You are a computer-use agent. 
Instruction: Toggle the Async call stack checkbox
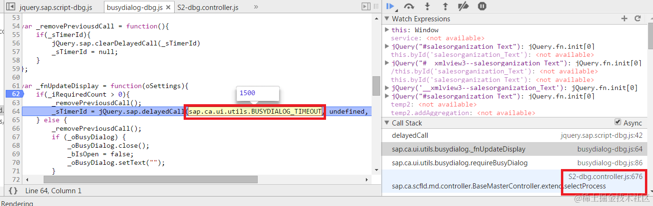pyautogui.click(x=618, y=122)
